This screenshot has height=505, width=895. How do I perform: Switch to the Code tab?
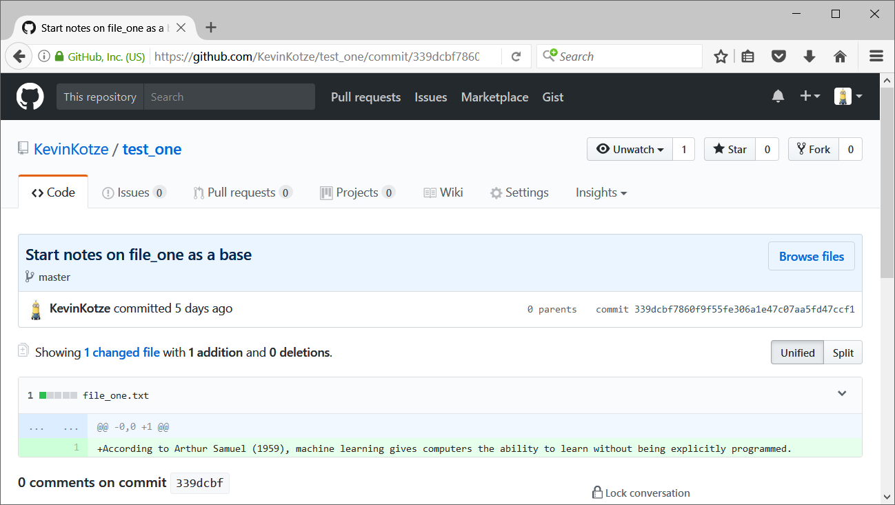coord(53,192)
